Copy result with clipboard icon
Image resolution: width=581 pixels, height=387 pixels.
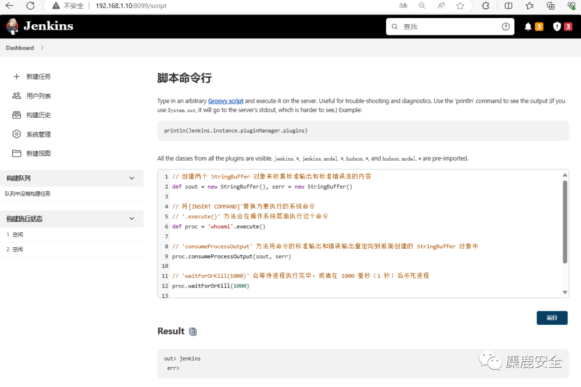point(193,332)
